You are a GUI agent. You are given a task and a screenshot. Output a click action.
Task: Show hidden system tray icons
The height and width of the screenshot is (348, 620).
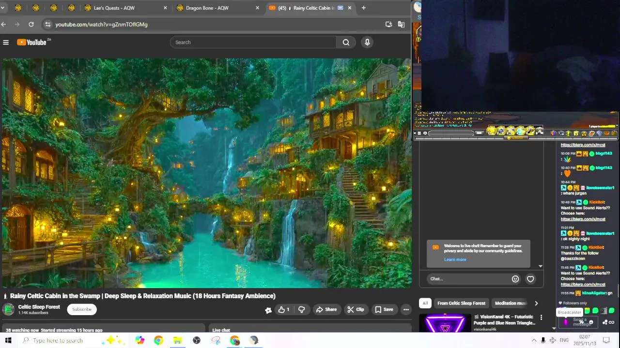(x=534, y=340)
